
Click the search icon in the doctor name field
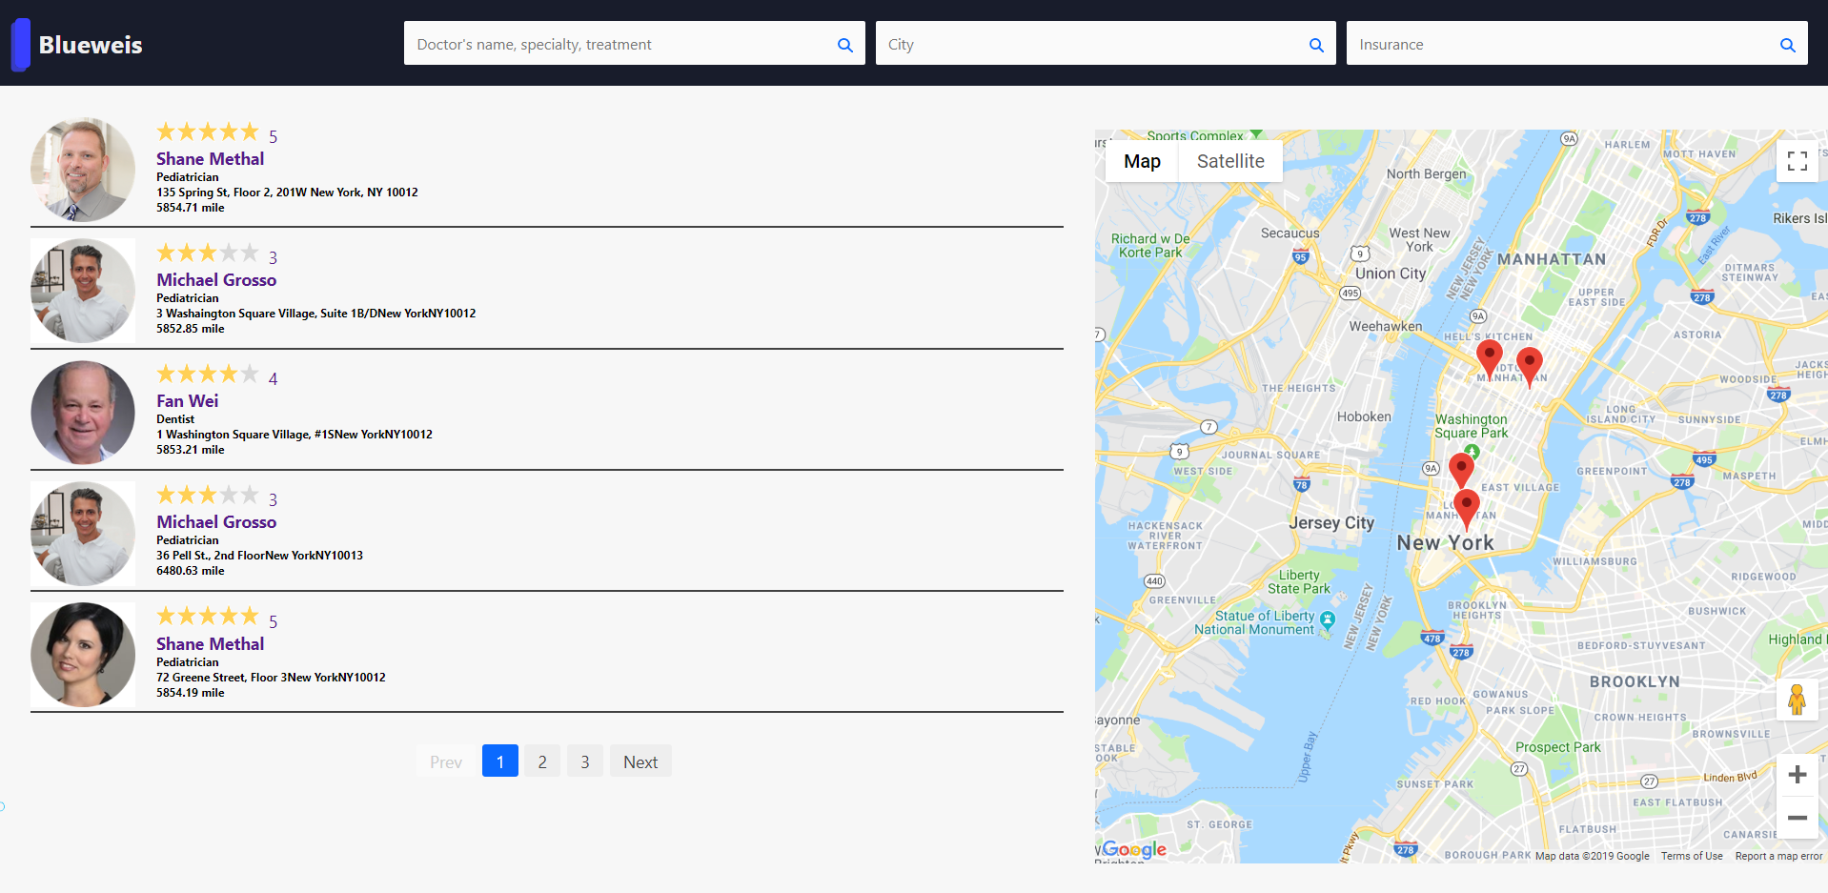tap(844, 45)
